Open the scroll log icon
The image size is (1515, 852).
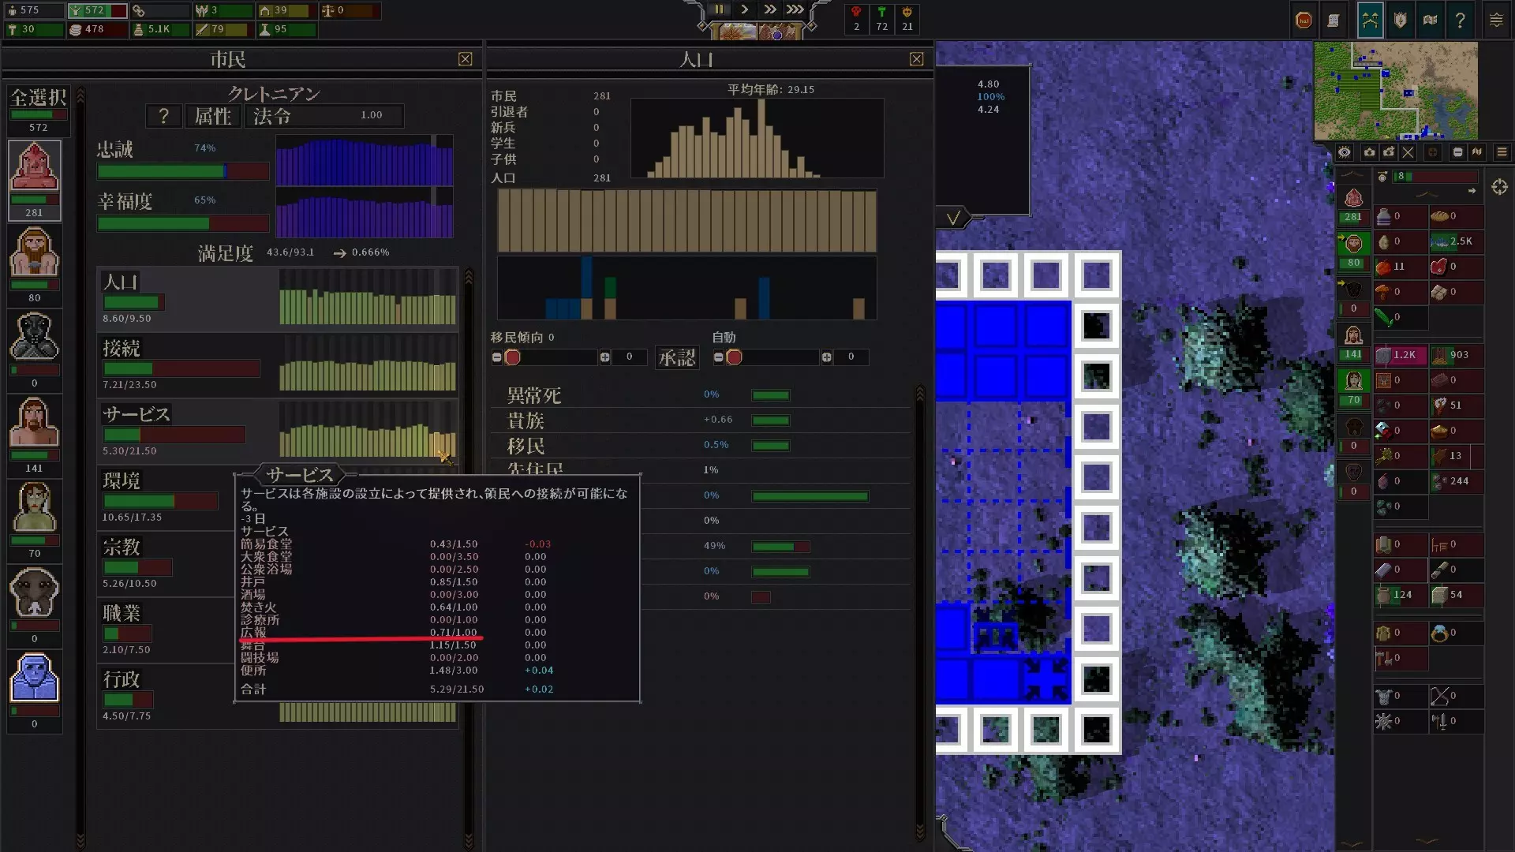coord(1334,21)
